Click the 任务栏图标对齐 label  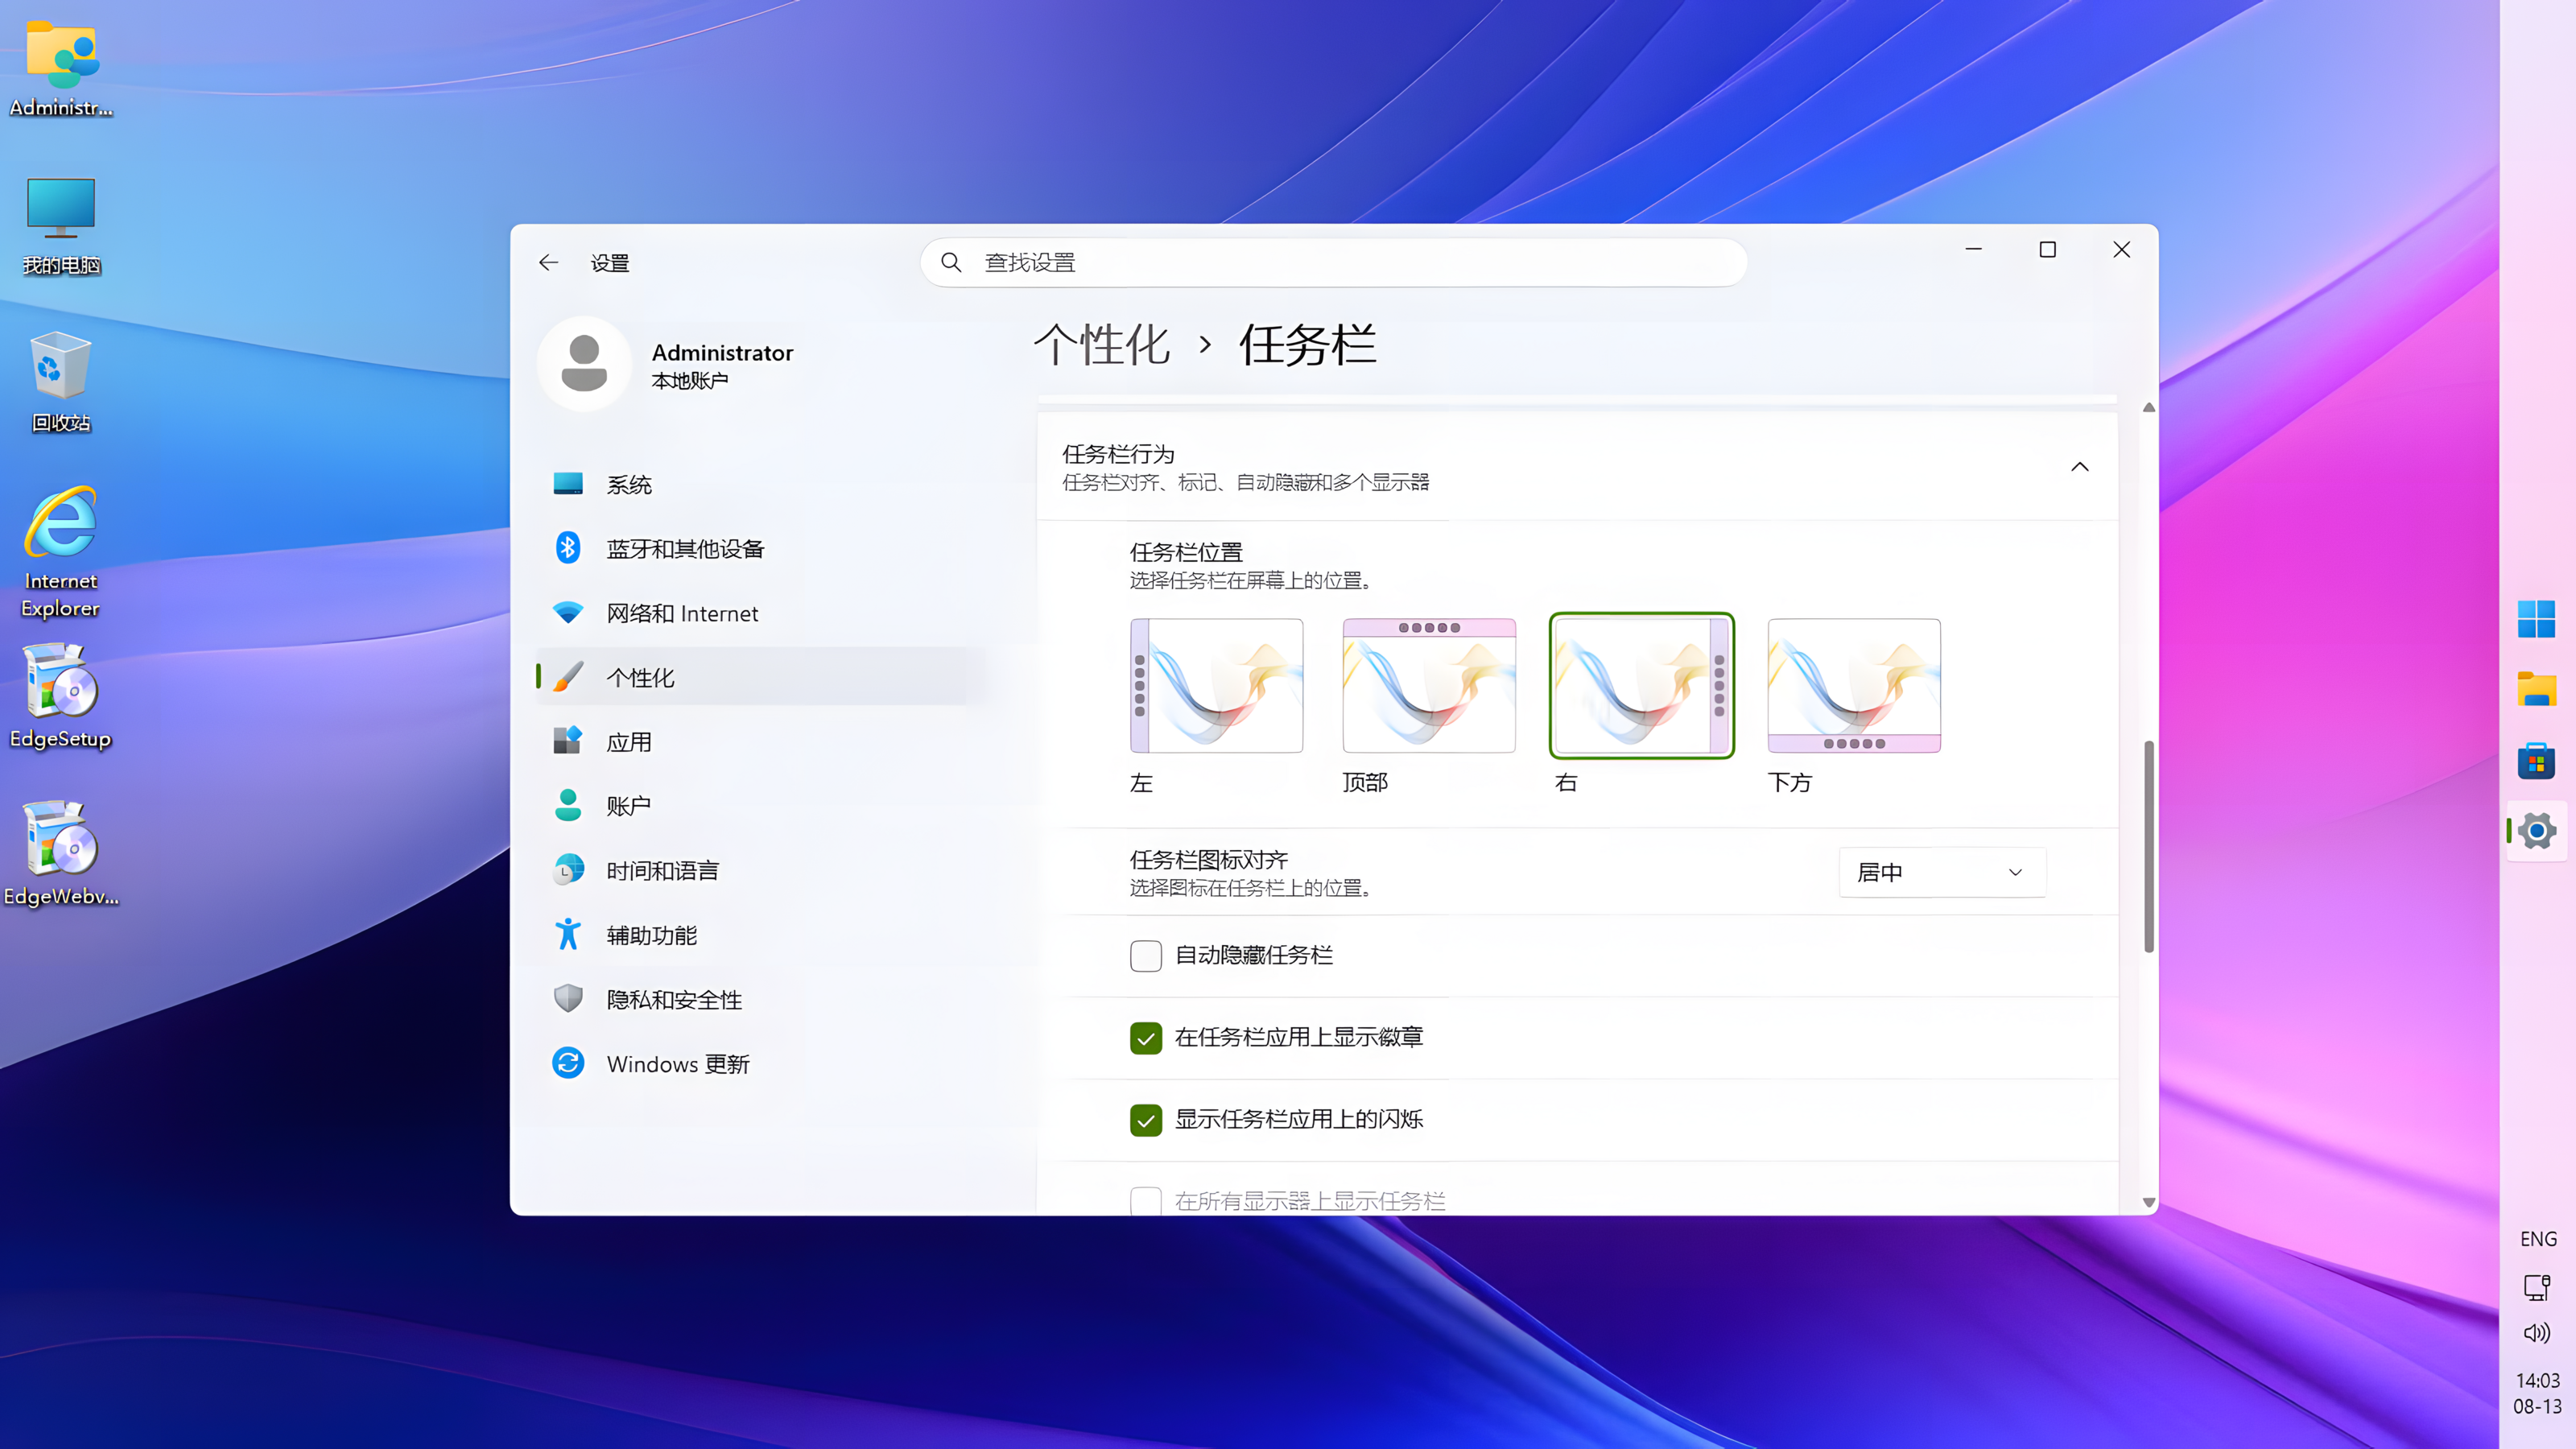(1209, 860)
